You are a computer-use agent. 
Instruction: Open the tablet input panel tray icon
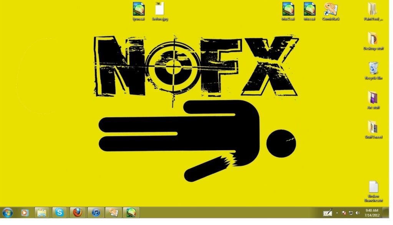[x=328, y=213]
